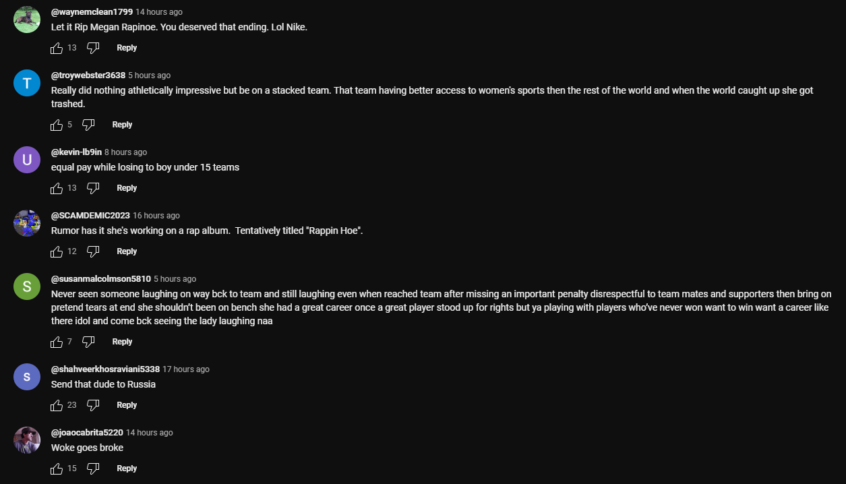This screenshot has width=846, height=484.
Task: Reply to @susanmalcolmson5810's comment
Action: click(x=122, y=342)
